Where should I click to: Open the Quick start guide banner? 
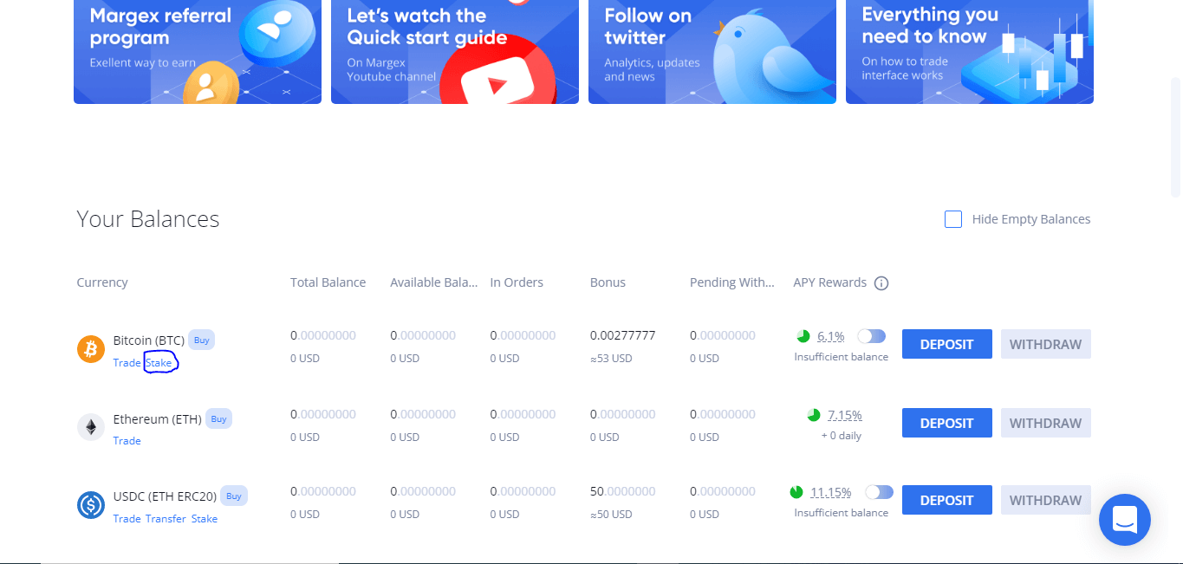[x=455, y=52]
